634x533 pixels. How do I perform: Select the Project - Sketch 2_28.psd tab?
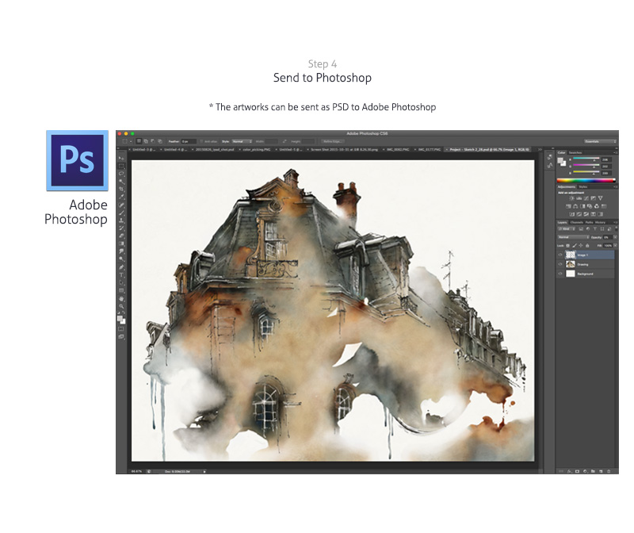(489, 149)
